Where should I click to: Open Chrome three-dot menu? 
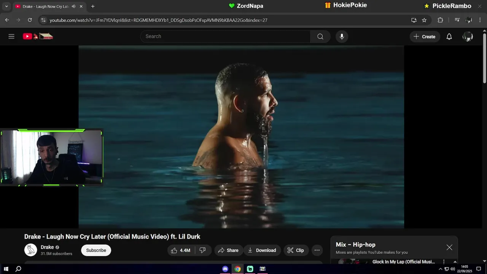click(x=481, y=20)
